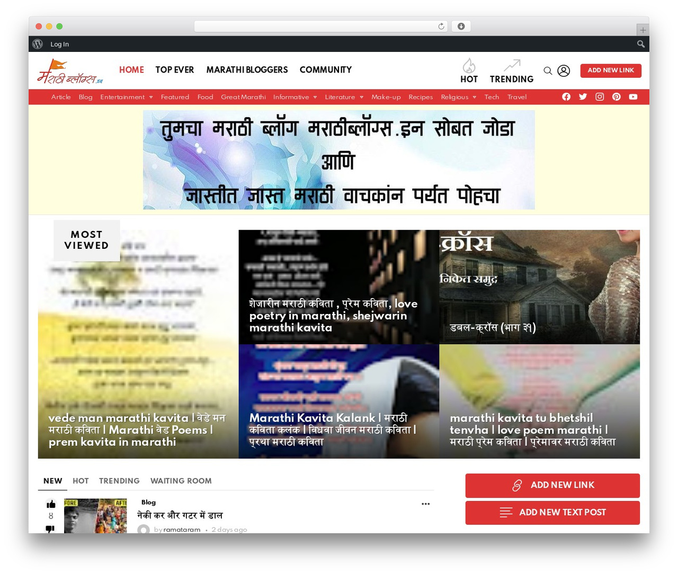This screenshot has width=678, height=574.
Task: Open a new browser tab with plus
Action: [x=643, y=30]
